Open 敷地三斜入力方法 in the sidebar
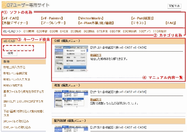Screen dimensions: 187x132 [14, 67]
